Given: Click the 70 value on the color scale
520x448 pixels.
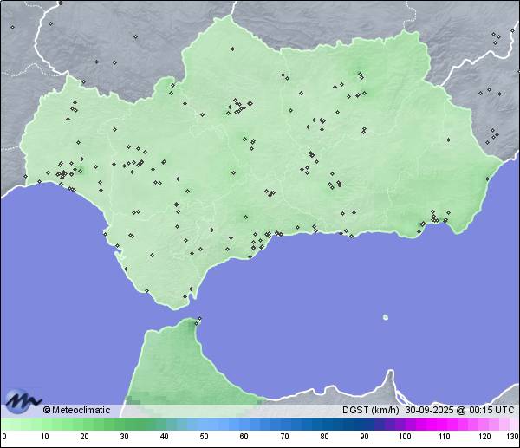Looking at the screenshot, I should pos(284,436).
